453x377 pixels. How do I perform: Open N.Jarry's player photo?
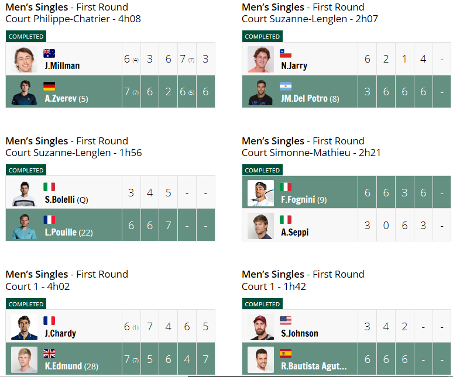[260, 59]
